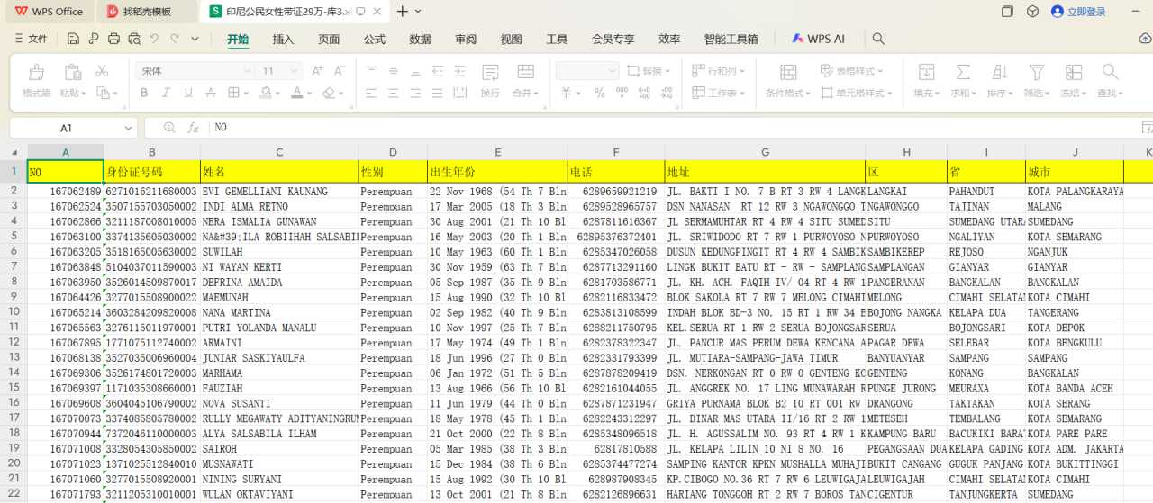Click cell containing 'KOTA PALANGKARAYA'
1153x503 pixels.
point(1075,191)
